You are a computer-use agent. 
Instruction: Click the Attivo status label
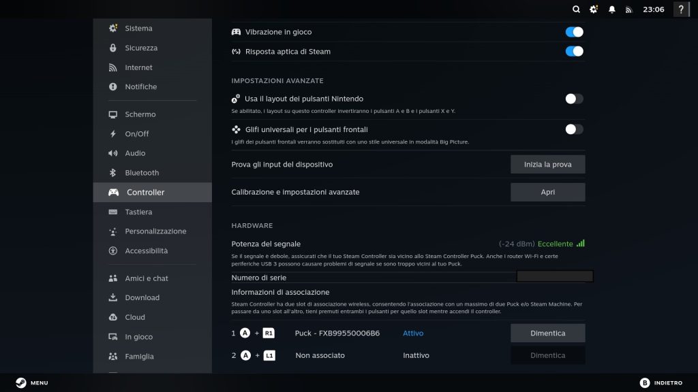(x=413, y=333)
